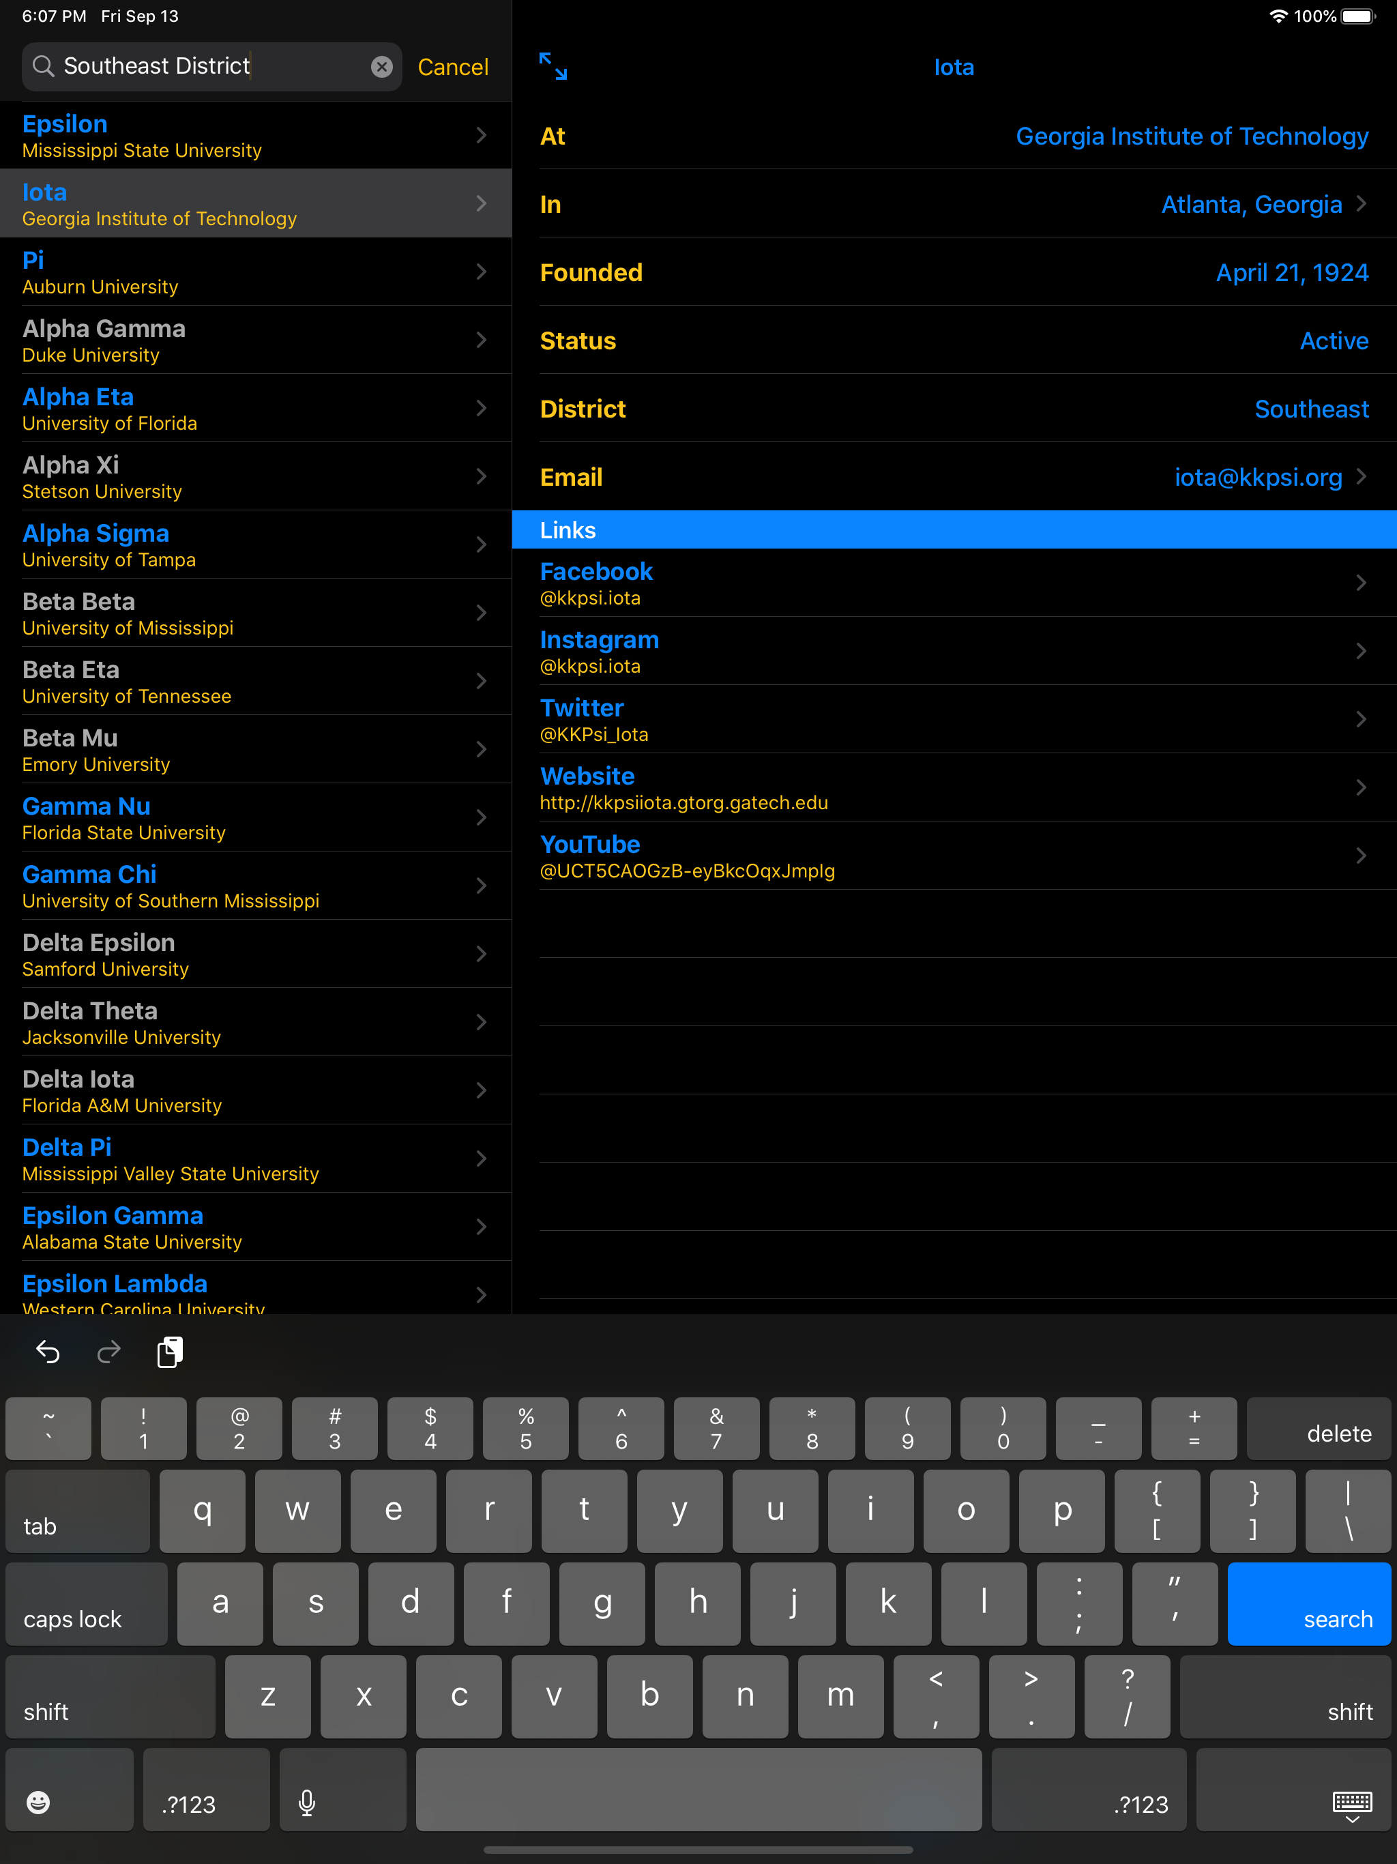Tap the tab key
1397x1864 pixels.
point(78,1511)
